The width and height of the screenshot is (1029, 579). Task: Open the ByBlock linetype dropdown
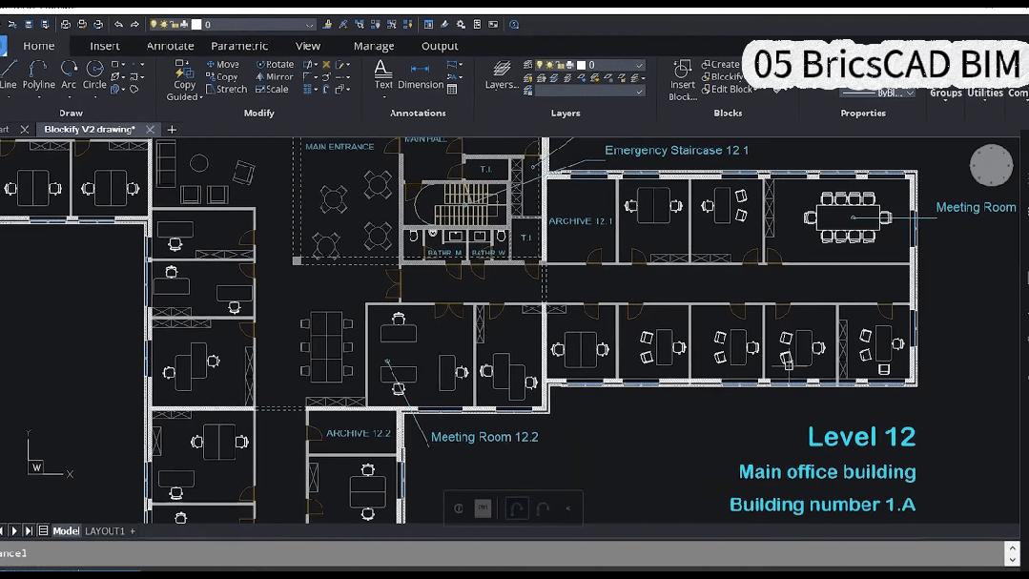910,93
